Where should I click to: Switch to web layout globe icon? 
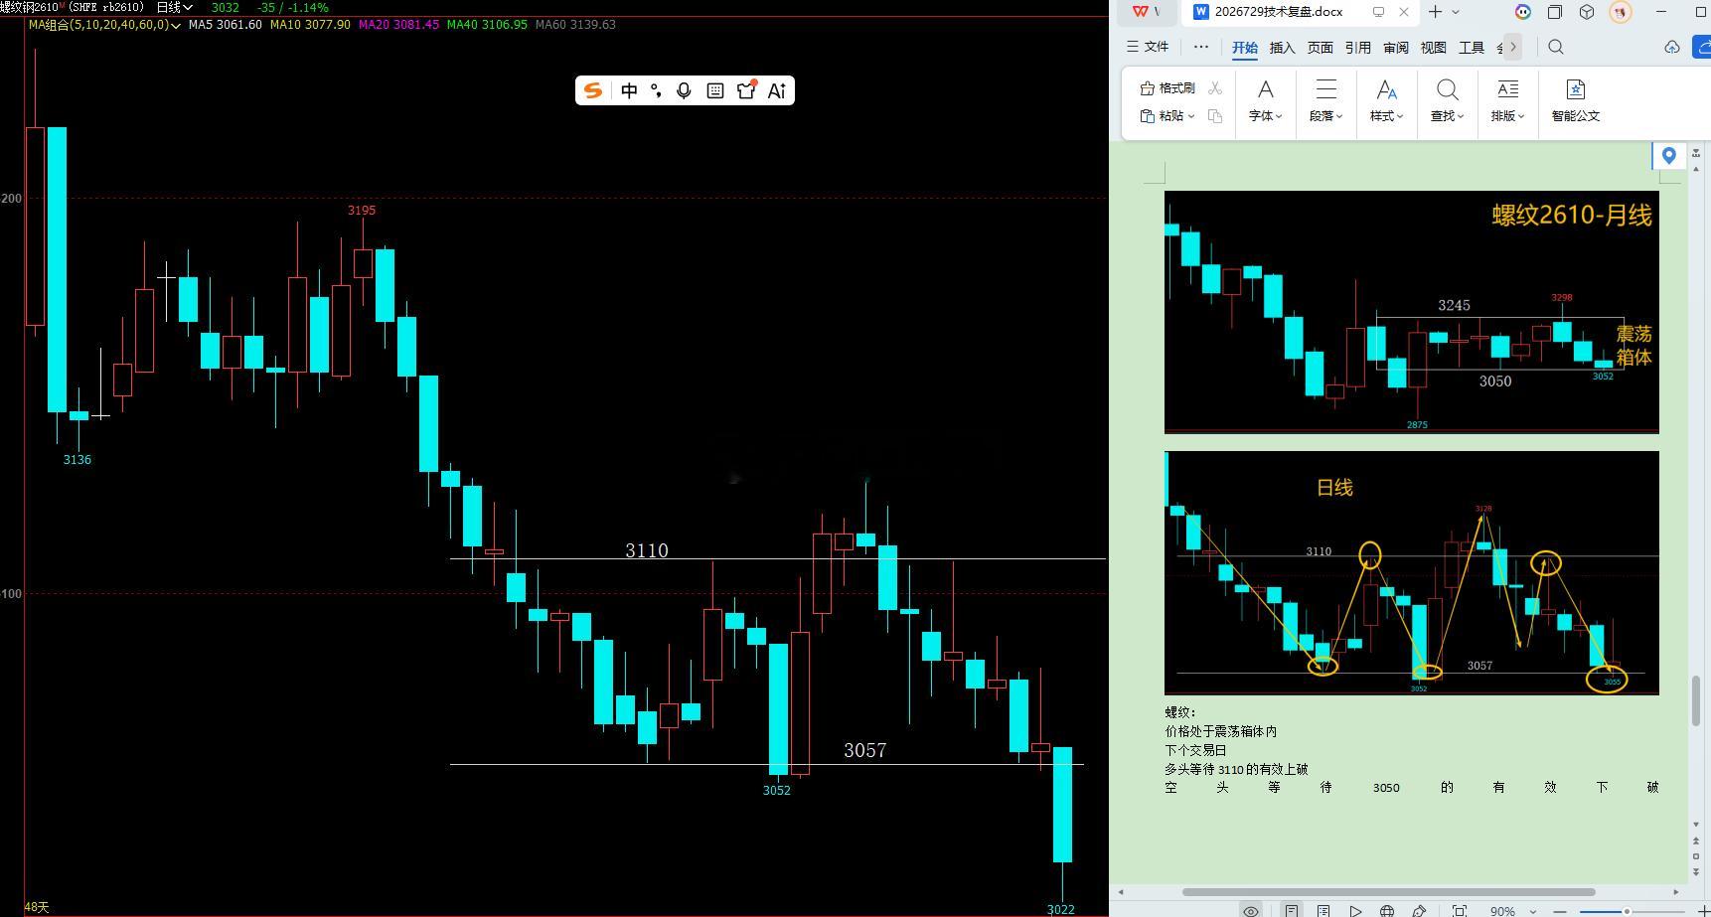pos(1387,910)
